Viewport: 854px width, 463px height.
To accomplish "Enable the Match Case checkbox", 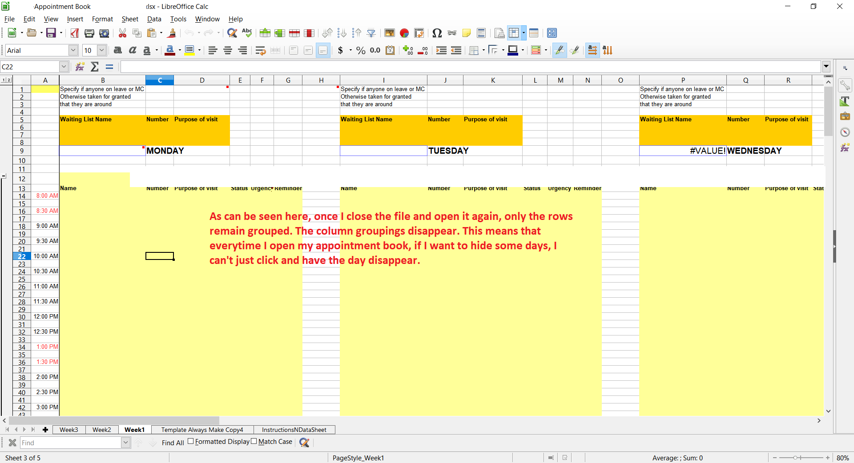I will coord(254,441).
